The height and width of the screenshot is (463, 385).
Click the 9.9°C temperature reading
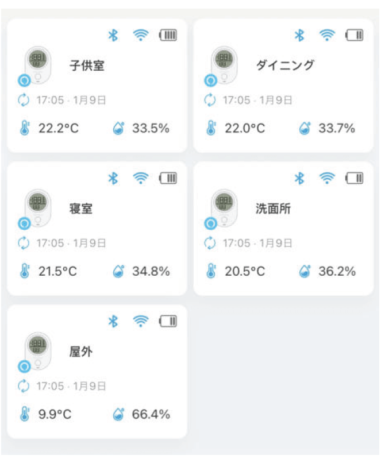(55, 414)
